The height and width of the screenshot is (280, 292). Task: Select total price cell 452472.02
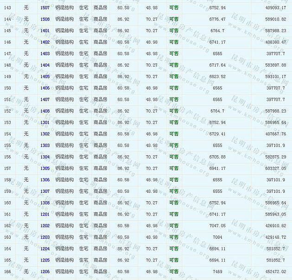(x=276, y=272)
